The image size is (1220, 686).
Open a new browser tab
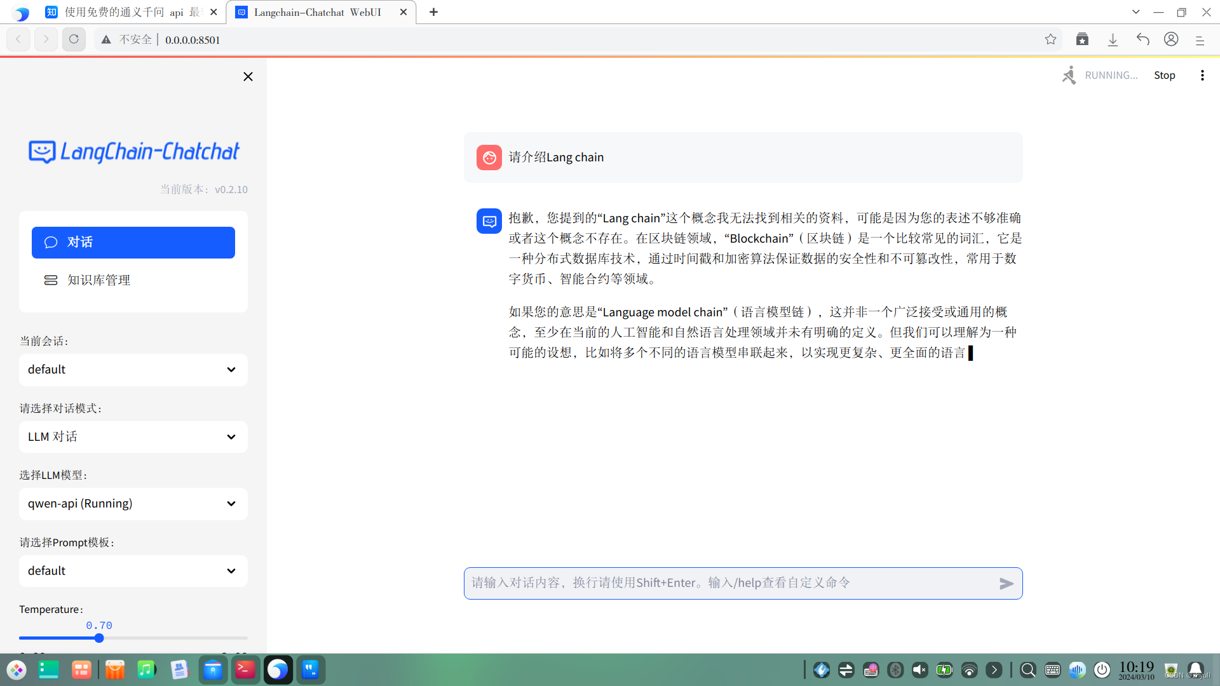pos(433,12)
